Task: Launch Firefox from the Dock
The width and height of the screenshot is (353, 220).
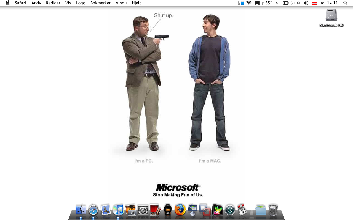Action: click(x=180, y=210)
